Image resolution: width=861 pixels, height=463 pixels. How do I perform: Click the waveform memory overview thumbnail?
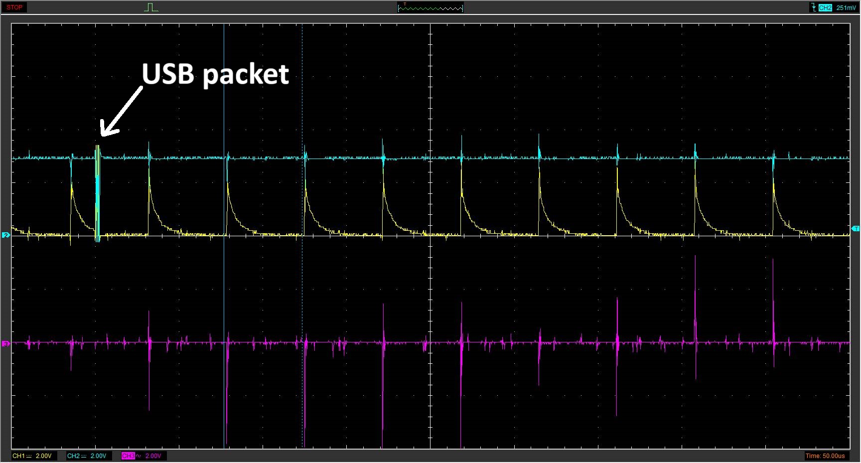pyautogui.click(x=430, y=7)
